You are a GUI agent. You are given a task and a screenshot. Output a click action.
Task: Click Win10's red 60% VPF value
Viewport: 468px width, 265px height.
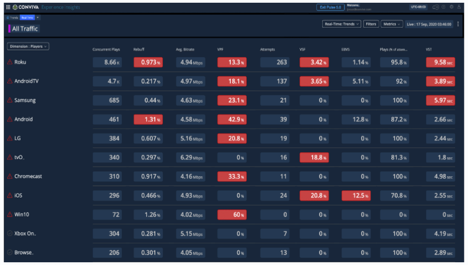(232, 215)
